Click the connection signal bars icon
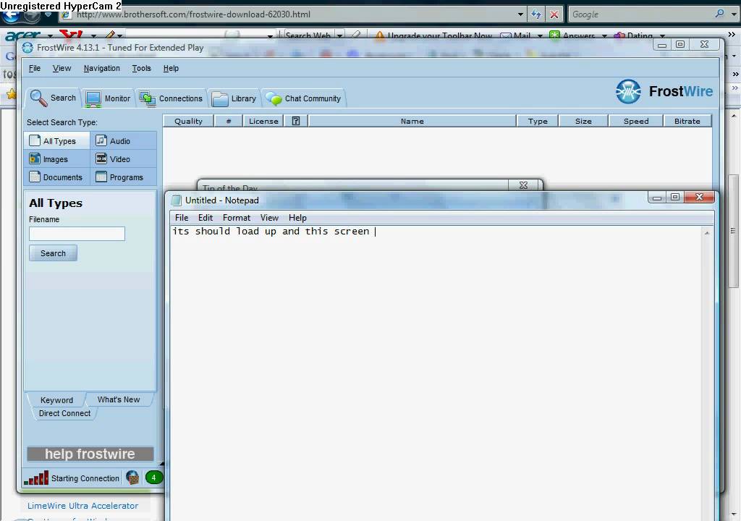The width and height of the screenshot is (741, 521). pyautogui.click(x=36, y=478)
